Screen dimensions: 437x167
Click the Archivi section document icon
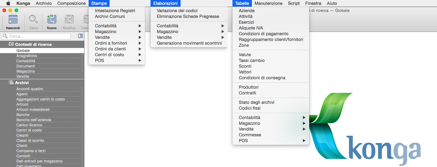[x=11, y=83]
